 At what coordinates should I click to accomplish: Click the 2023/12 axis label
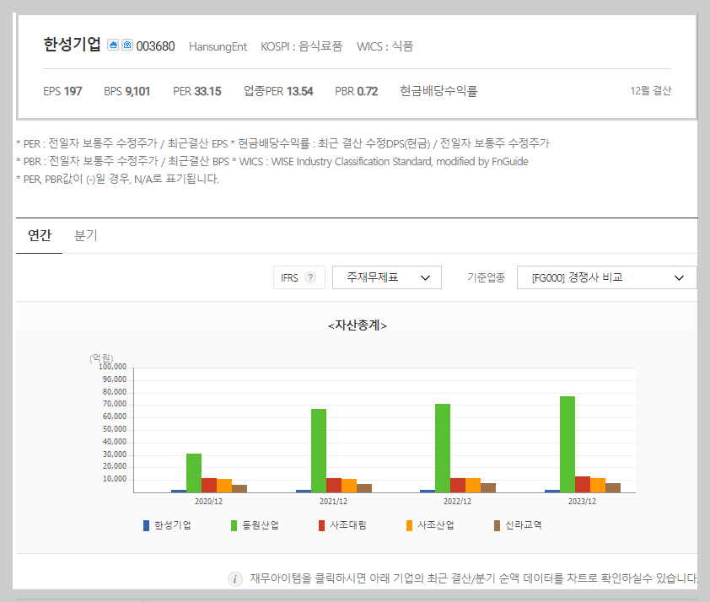tap(583, 502)
